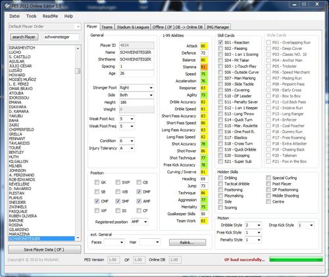Enable the Playmaking hidden skill
Screen dimensions: 329x277
(220, 195)
